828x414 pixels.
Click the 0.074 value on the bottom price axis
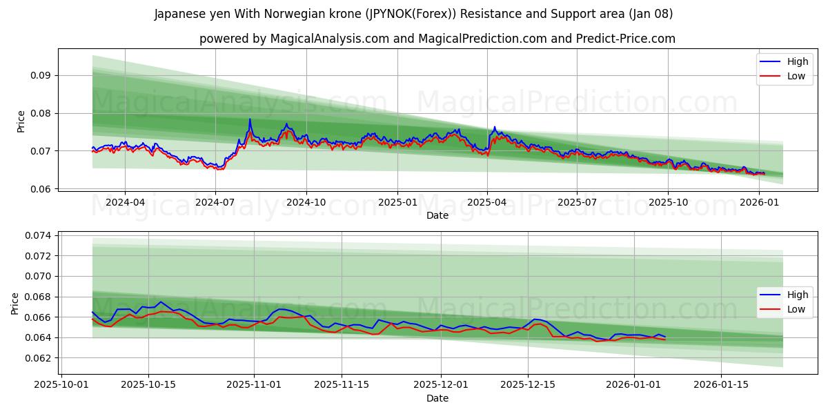point(38,235)
